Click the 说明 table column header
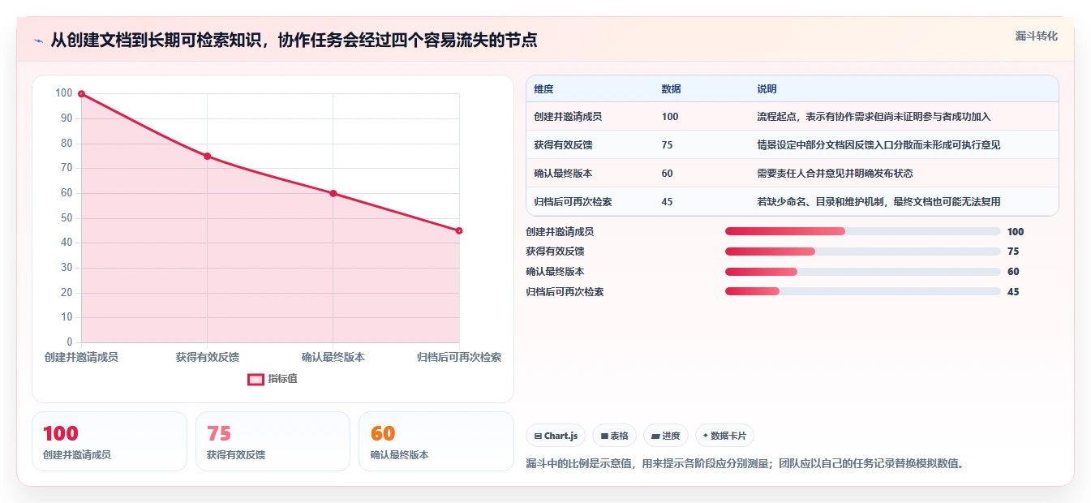The height and width of the screenshot is (503, 1091). 767,88
